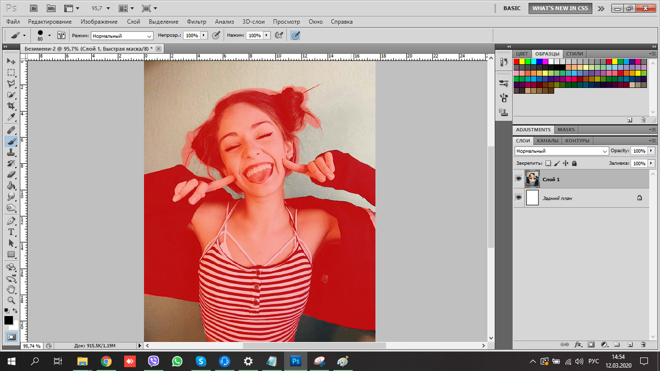The width and height of the screenshot is (660, 371).
Task: Open the layer blend mode dropdown
Action: (561, 151)
